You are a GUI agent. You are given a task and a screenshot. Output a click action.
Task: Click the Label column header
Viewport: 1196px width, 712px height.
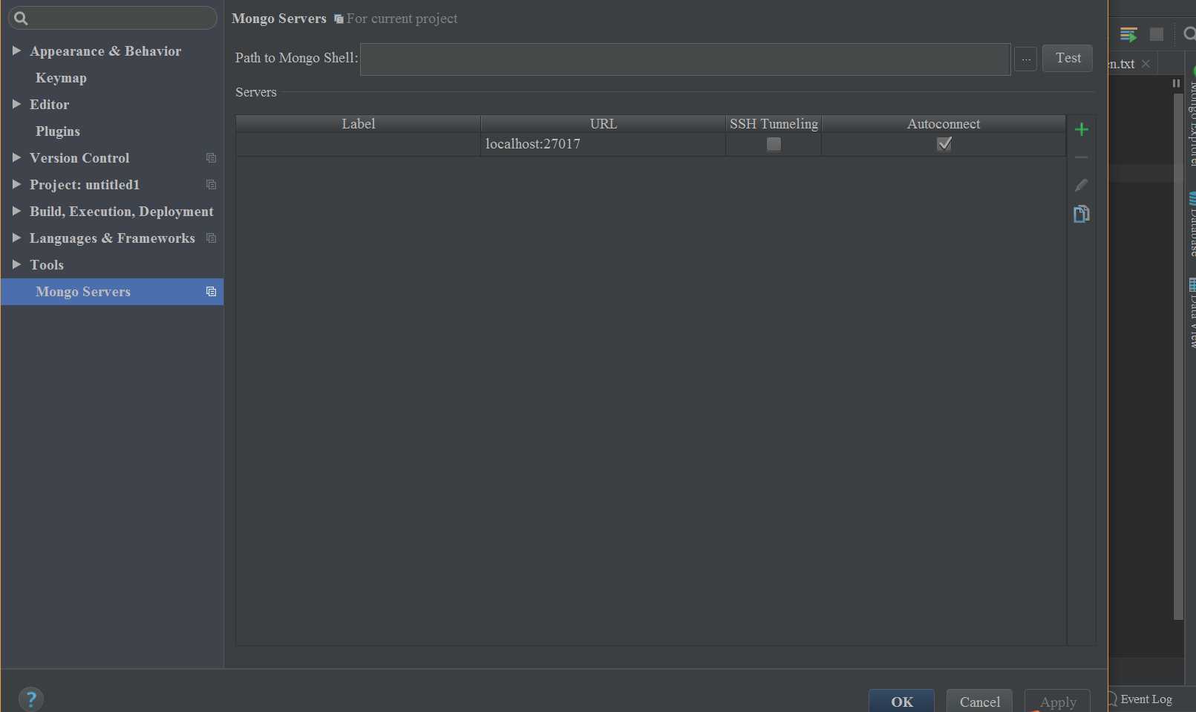(x=359, y=124)
